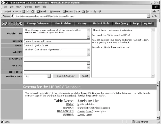The height and width of the screenshot is (124, 161).
Task: Request a New Problem
Action: [x=63, y=23]
